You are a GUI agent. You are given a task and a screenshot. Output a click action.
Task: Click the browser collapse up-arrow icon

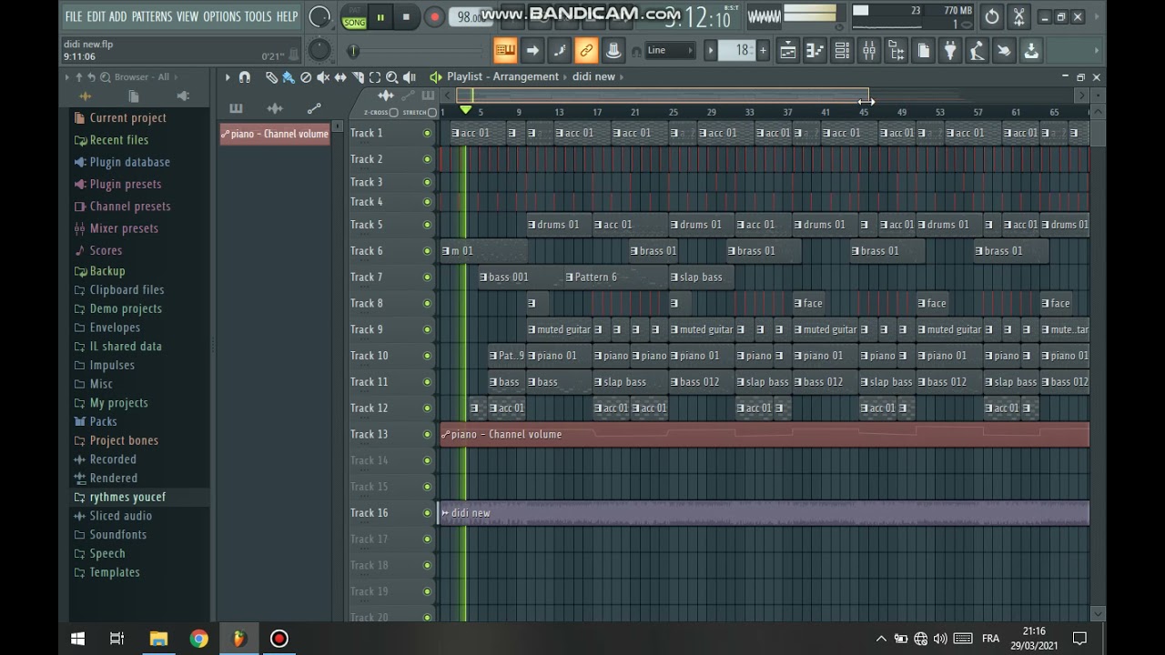(x=79, y=77)
